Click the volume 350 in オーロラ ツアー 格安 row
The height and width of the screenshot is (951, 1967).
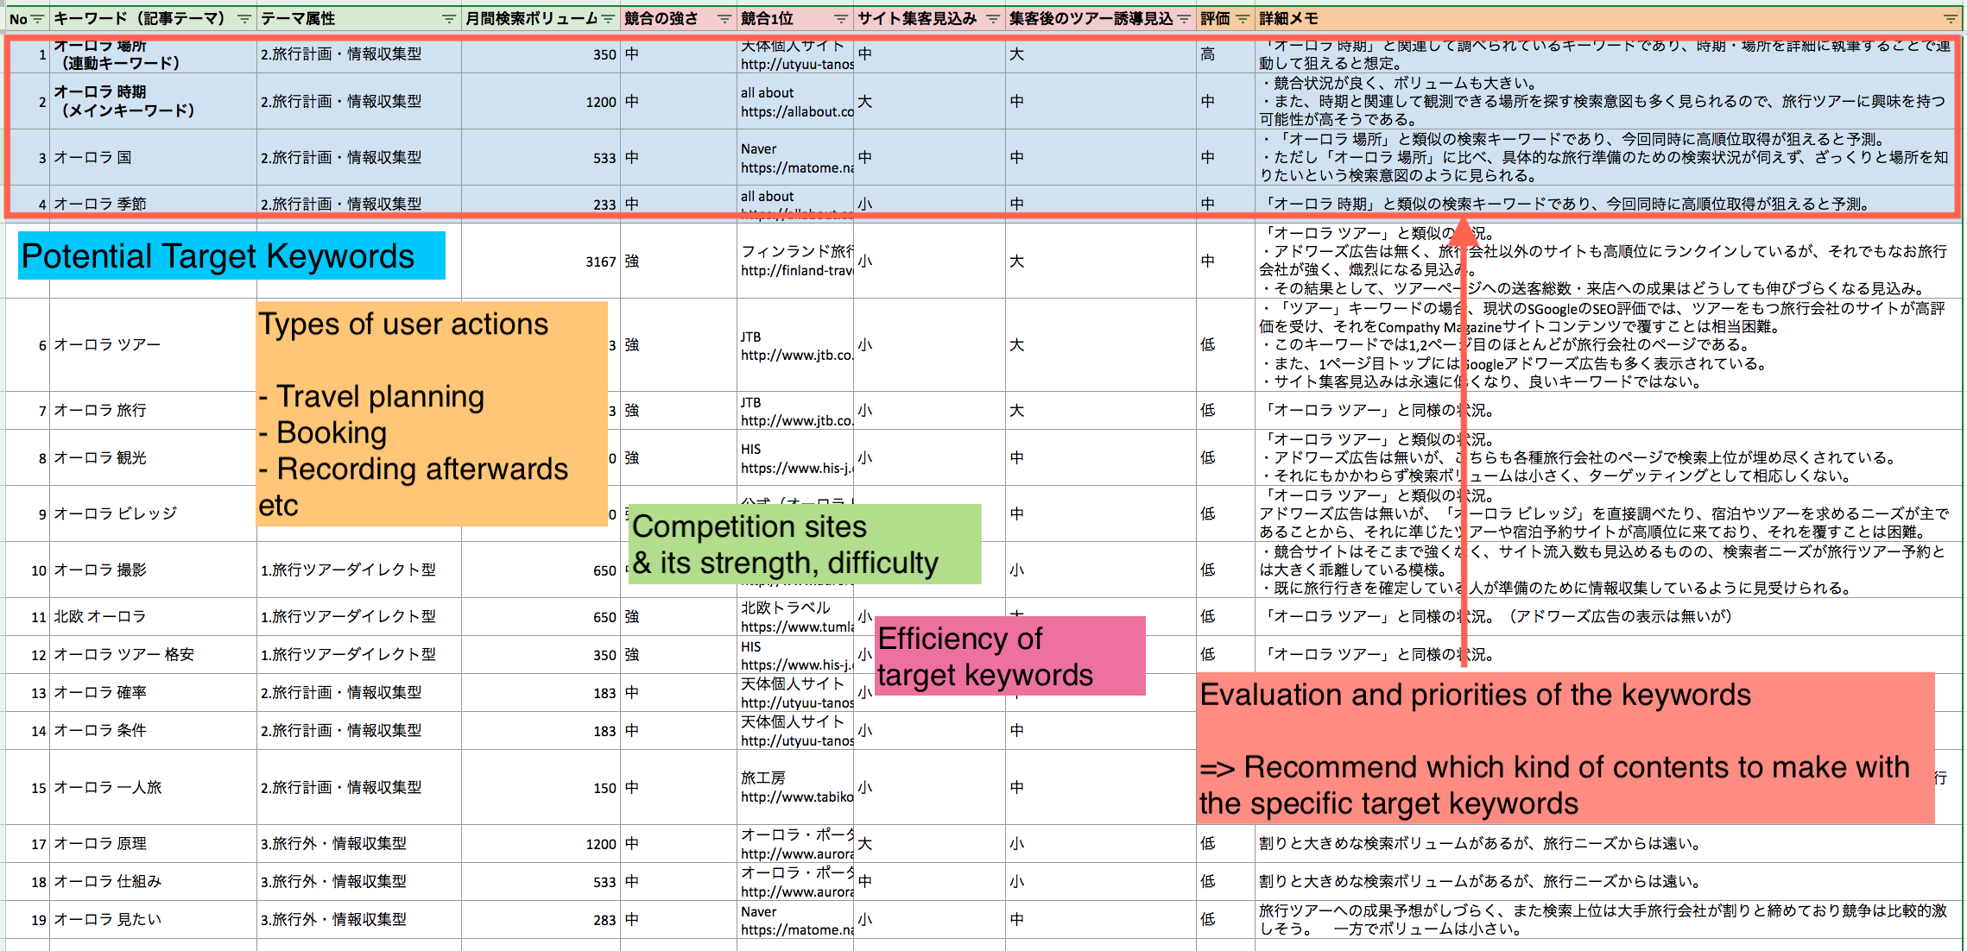click(541, 655)
